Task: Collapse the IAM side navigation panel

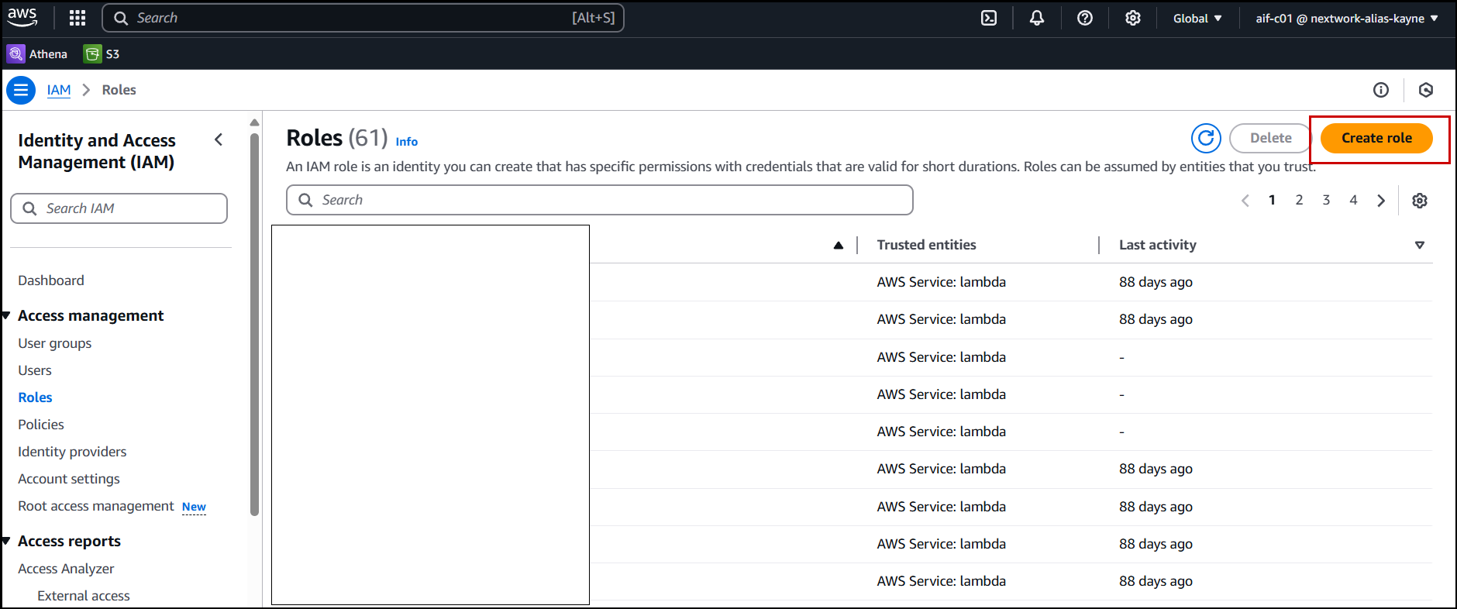Action: 219,139
